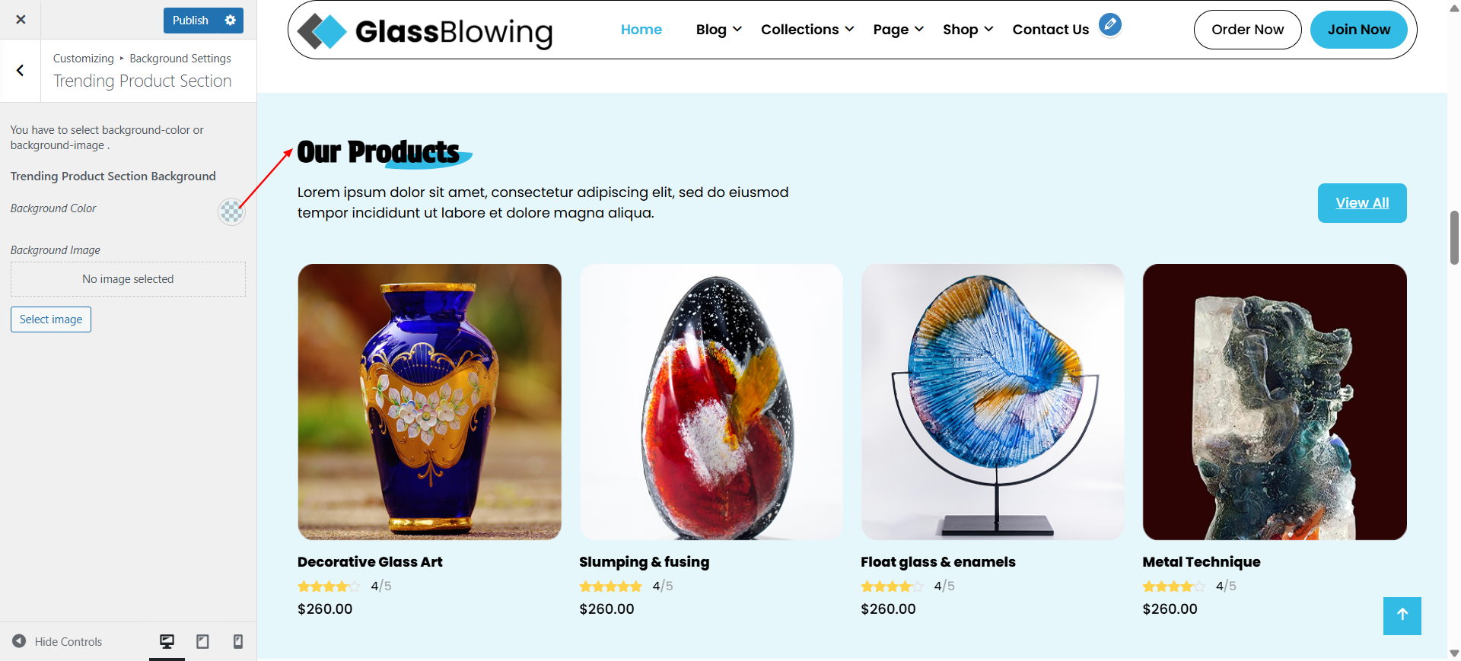Toggle Hide Controls
The height and width of the screenshot is (661, 1461).
tap(57, 642)
